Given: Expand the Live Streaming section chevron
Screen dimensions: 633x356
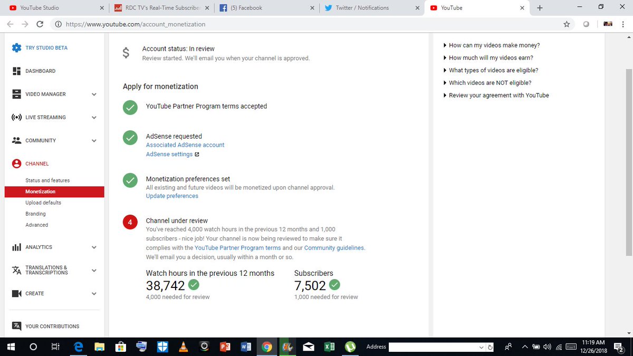Looking at the screenshot, I should pyautogui.click(x=94, y=118).
